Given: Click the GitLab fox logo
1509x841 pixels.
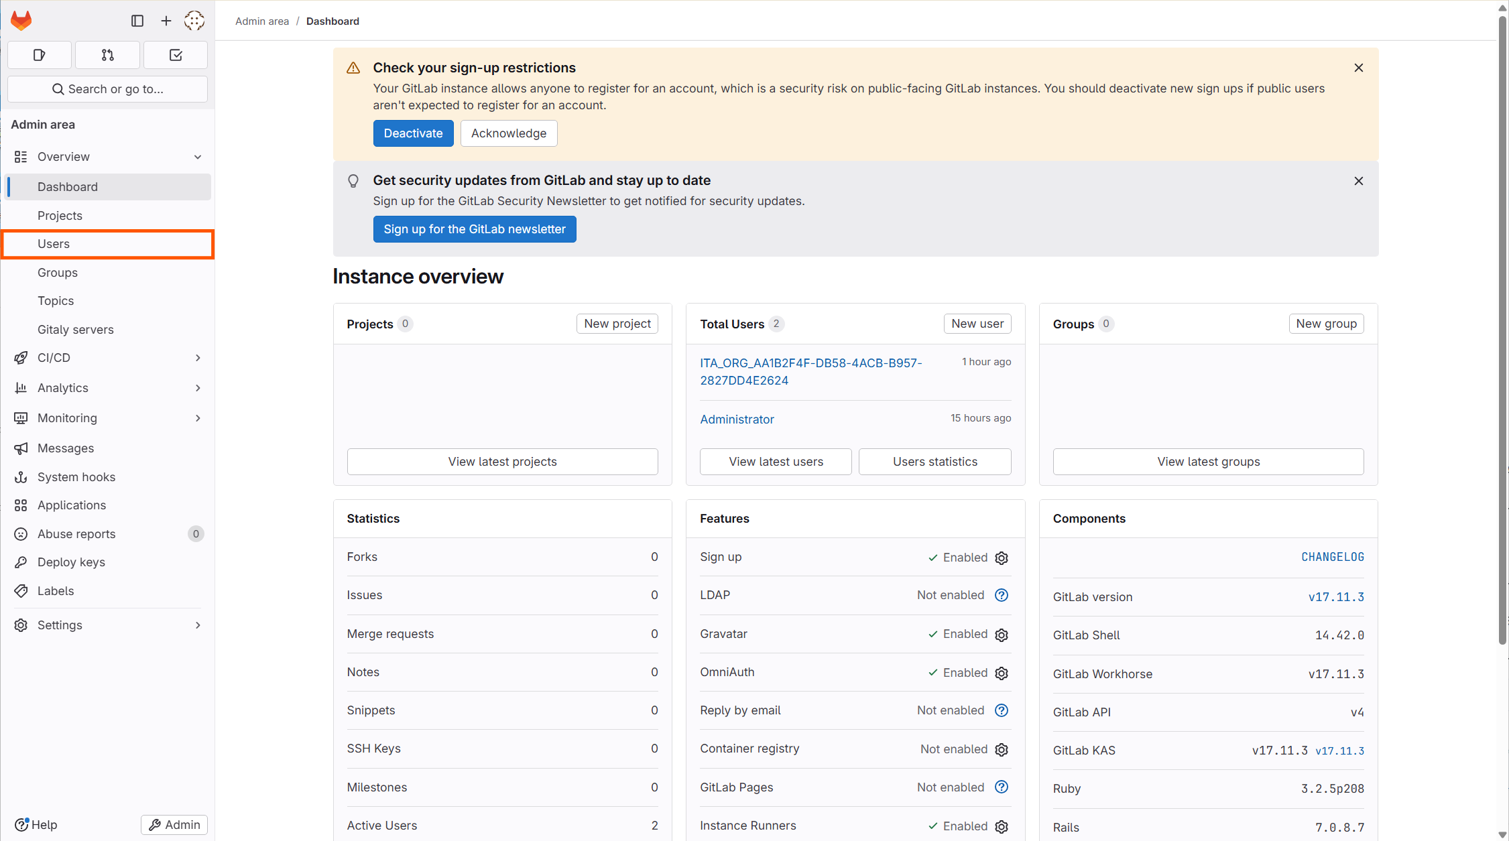Looking at the screenshot, I should click(x=21, y=21).
